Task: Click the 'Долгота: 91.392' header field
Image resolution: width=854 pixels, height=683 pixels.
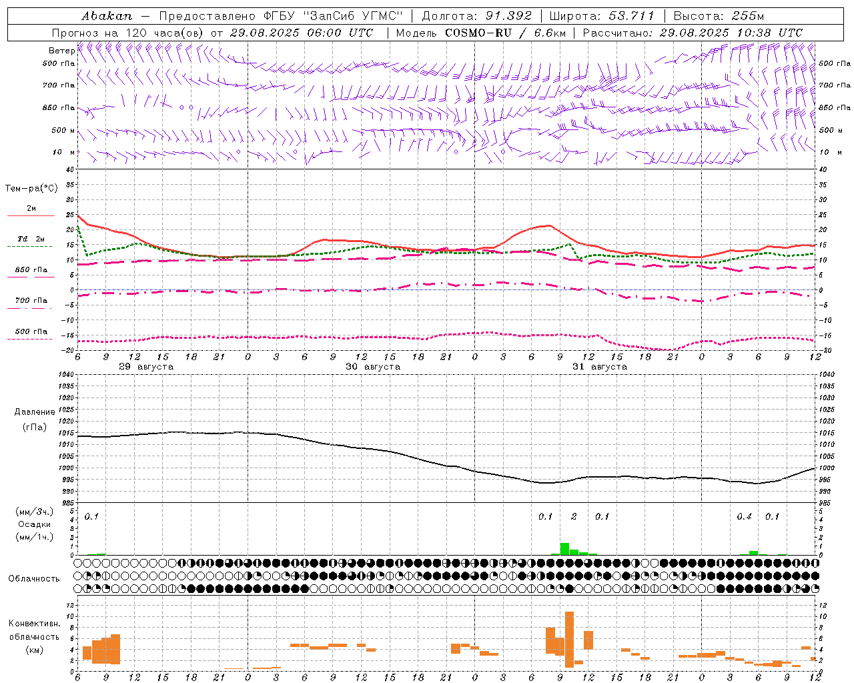Action: click(x=477, y=16)
